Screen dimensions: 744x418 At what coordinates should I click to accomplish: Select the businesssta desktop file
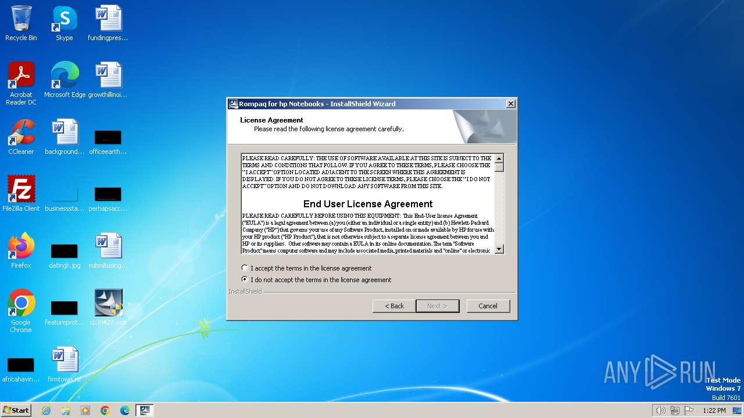(65, 199)
